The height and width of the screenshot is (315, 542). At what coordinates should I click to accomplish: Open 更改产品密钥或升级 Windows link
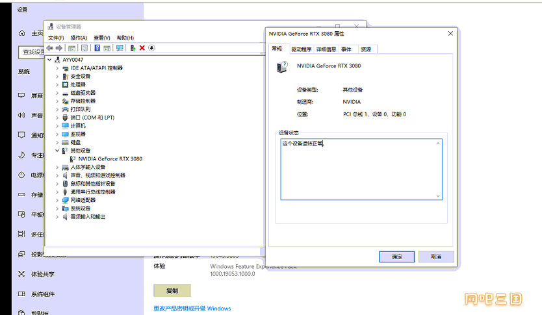(192, 309)
